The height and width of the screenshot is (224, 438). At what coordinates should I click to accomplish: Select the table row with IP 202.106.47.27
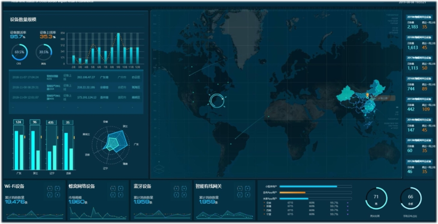(x=75, y=77)
